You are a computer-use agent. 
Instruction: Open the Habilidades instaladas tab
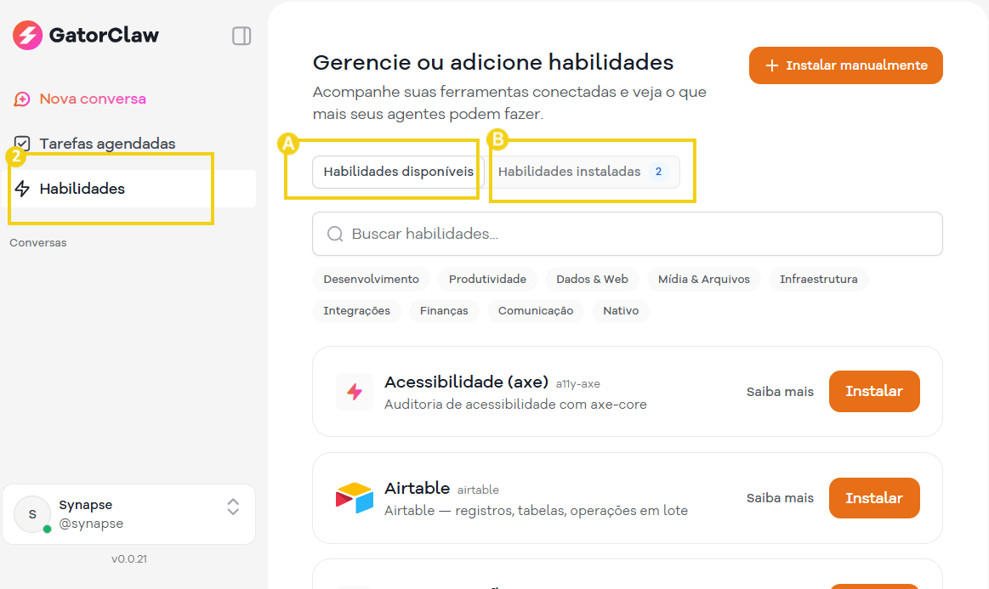(585, 171)
